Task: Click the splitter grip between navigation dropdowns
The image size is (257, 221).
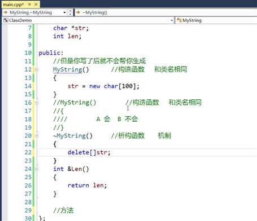Action: click(x=70, y=12)
